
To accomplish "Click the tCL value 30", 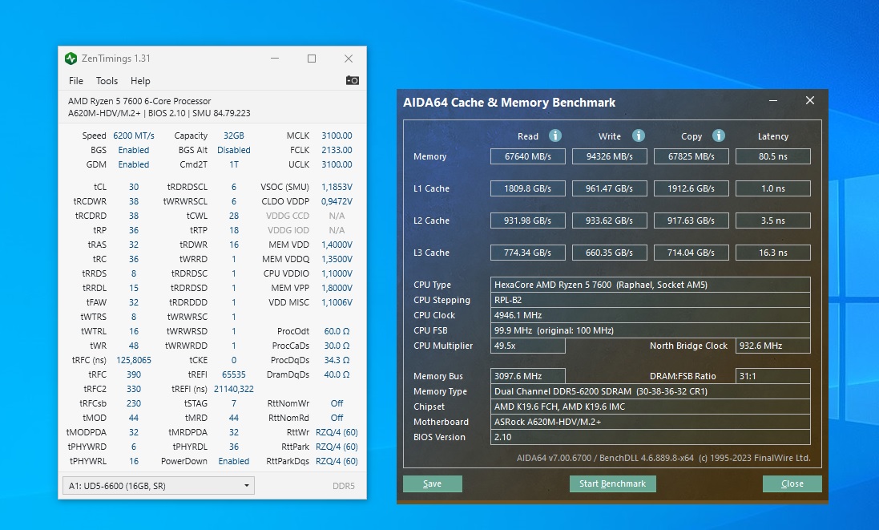I will (134, 187).
